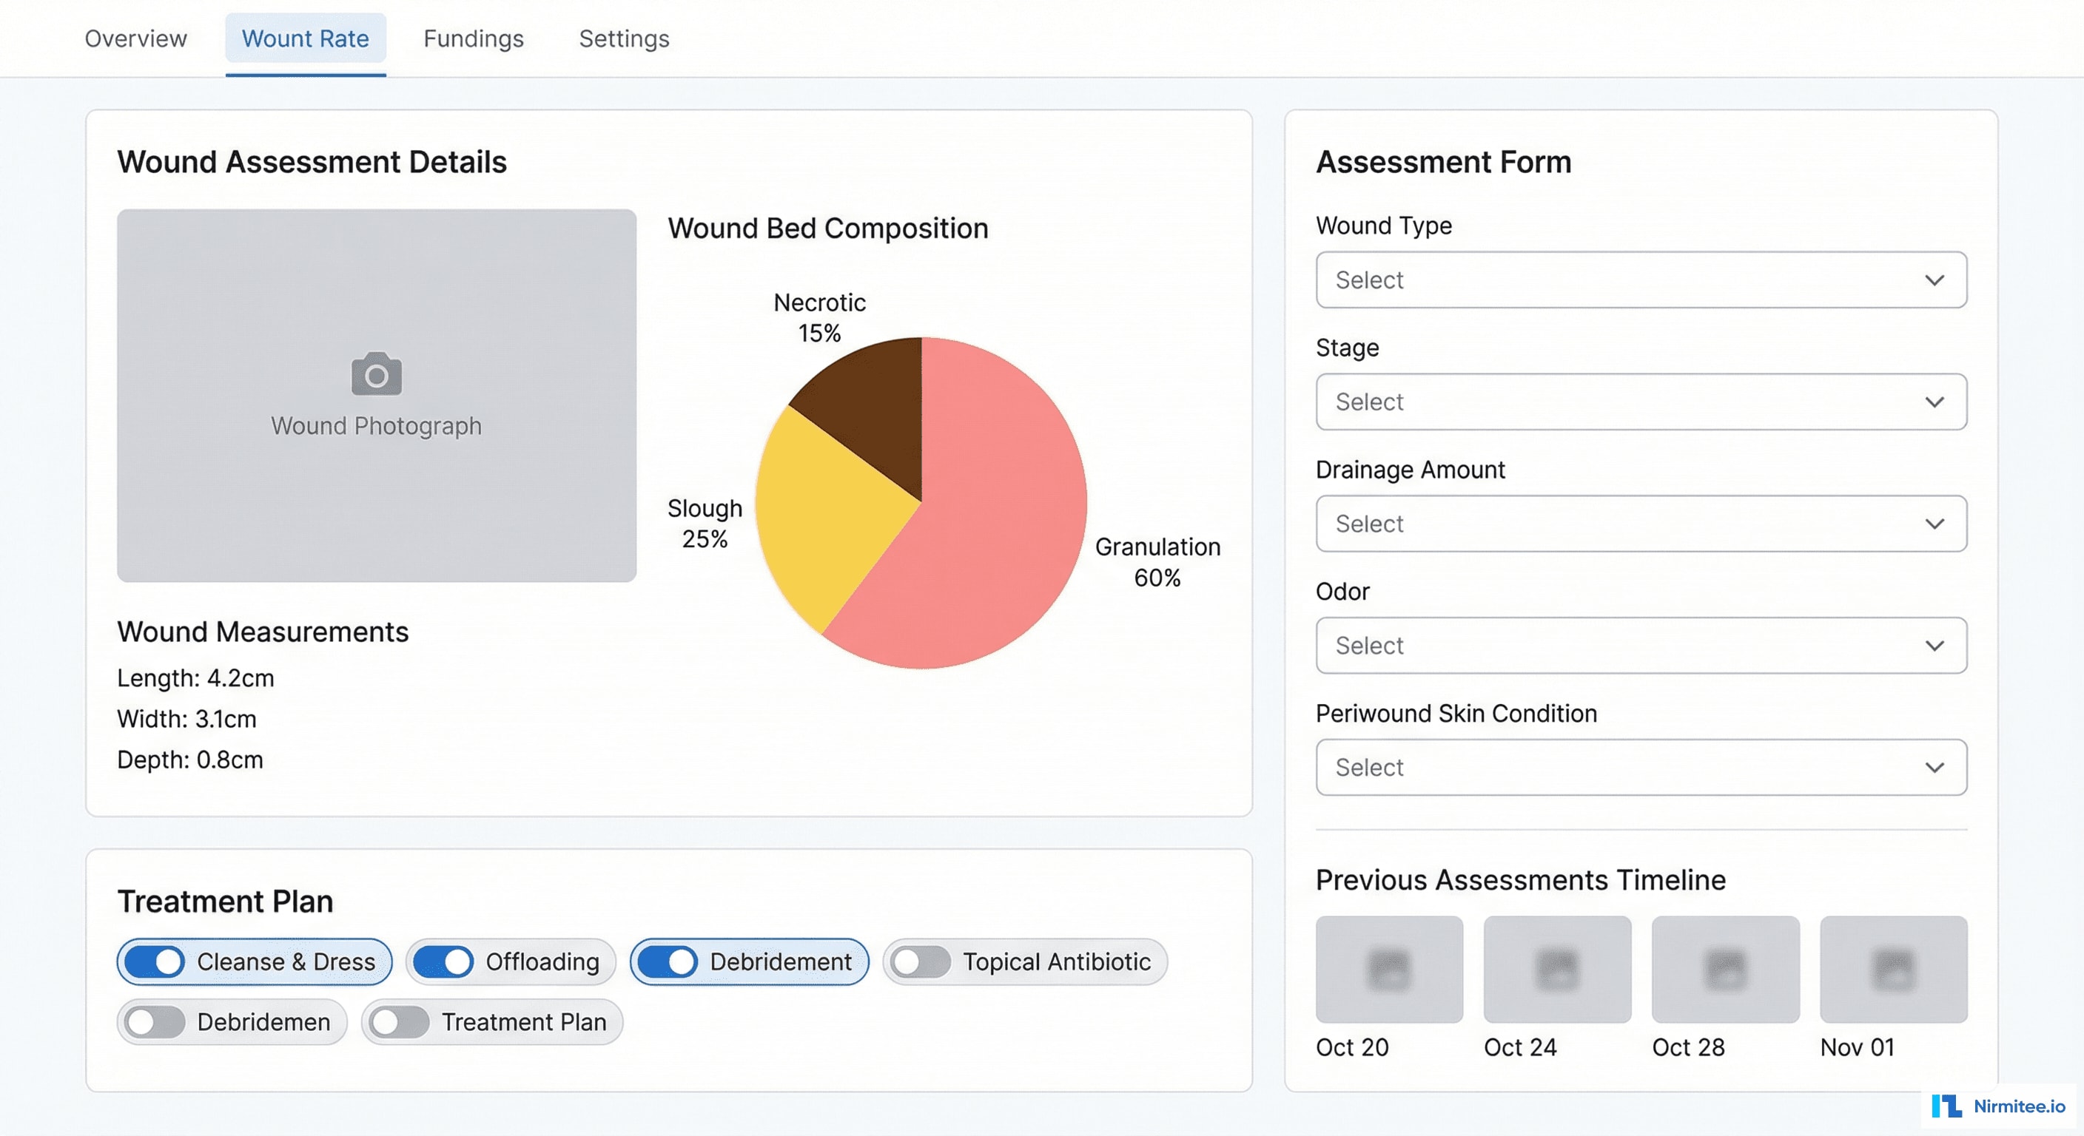2084x1136 pixels.
Task: Switch to the Overview tab
Action: click(x=135, y=38)
